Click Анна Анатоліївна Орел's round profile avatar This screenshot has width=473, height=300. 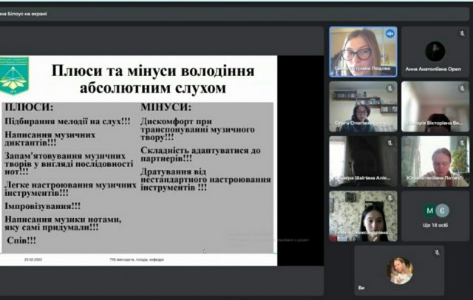pyautogui.click(x=435, y=52)
